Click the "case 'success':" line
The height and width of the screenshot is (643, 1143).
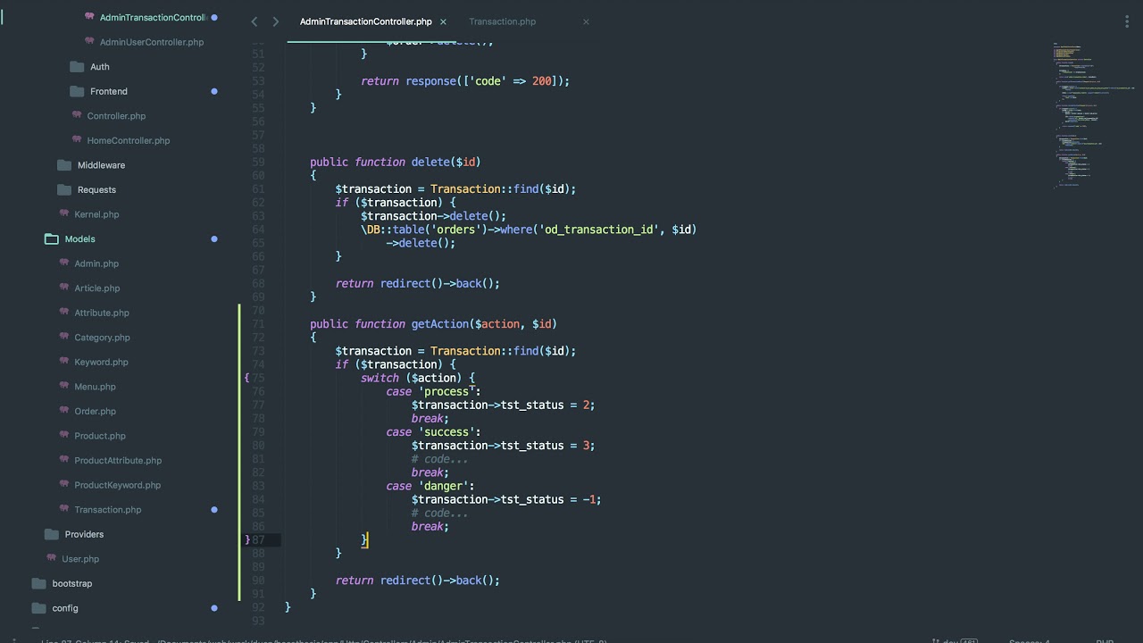point(433,432)
